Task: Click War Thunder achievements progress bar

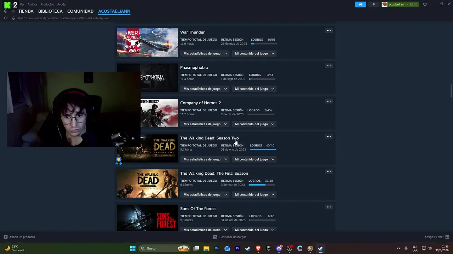Action: point(264,44)
